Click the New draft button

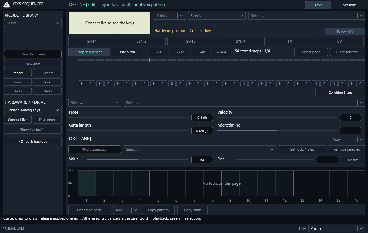(x=33, y=64)
